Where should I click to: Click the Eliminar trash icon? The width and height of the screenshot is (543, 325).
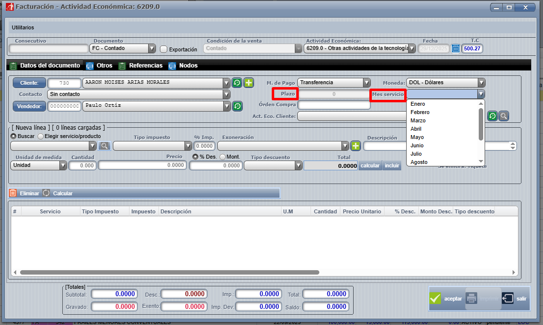[x=13, y=193]
